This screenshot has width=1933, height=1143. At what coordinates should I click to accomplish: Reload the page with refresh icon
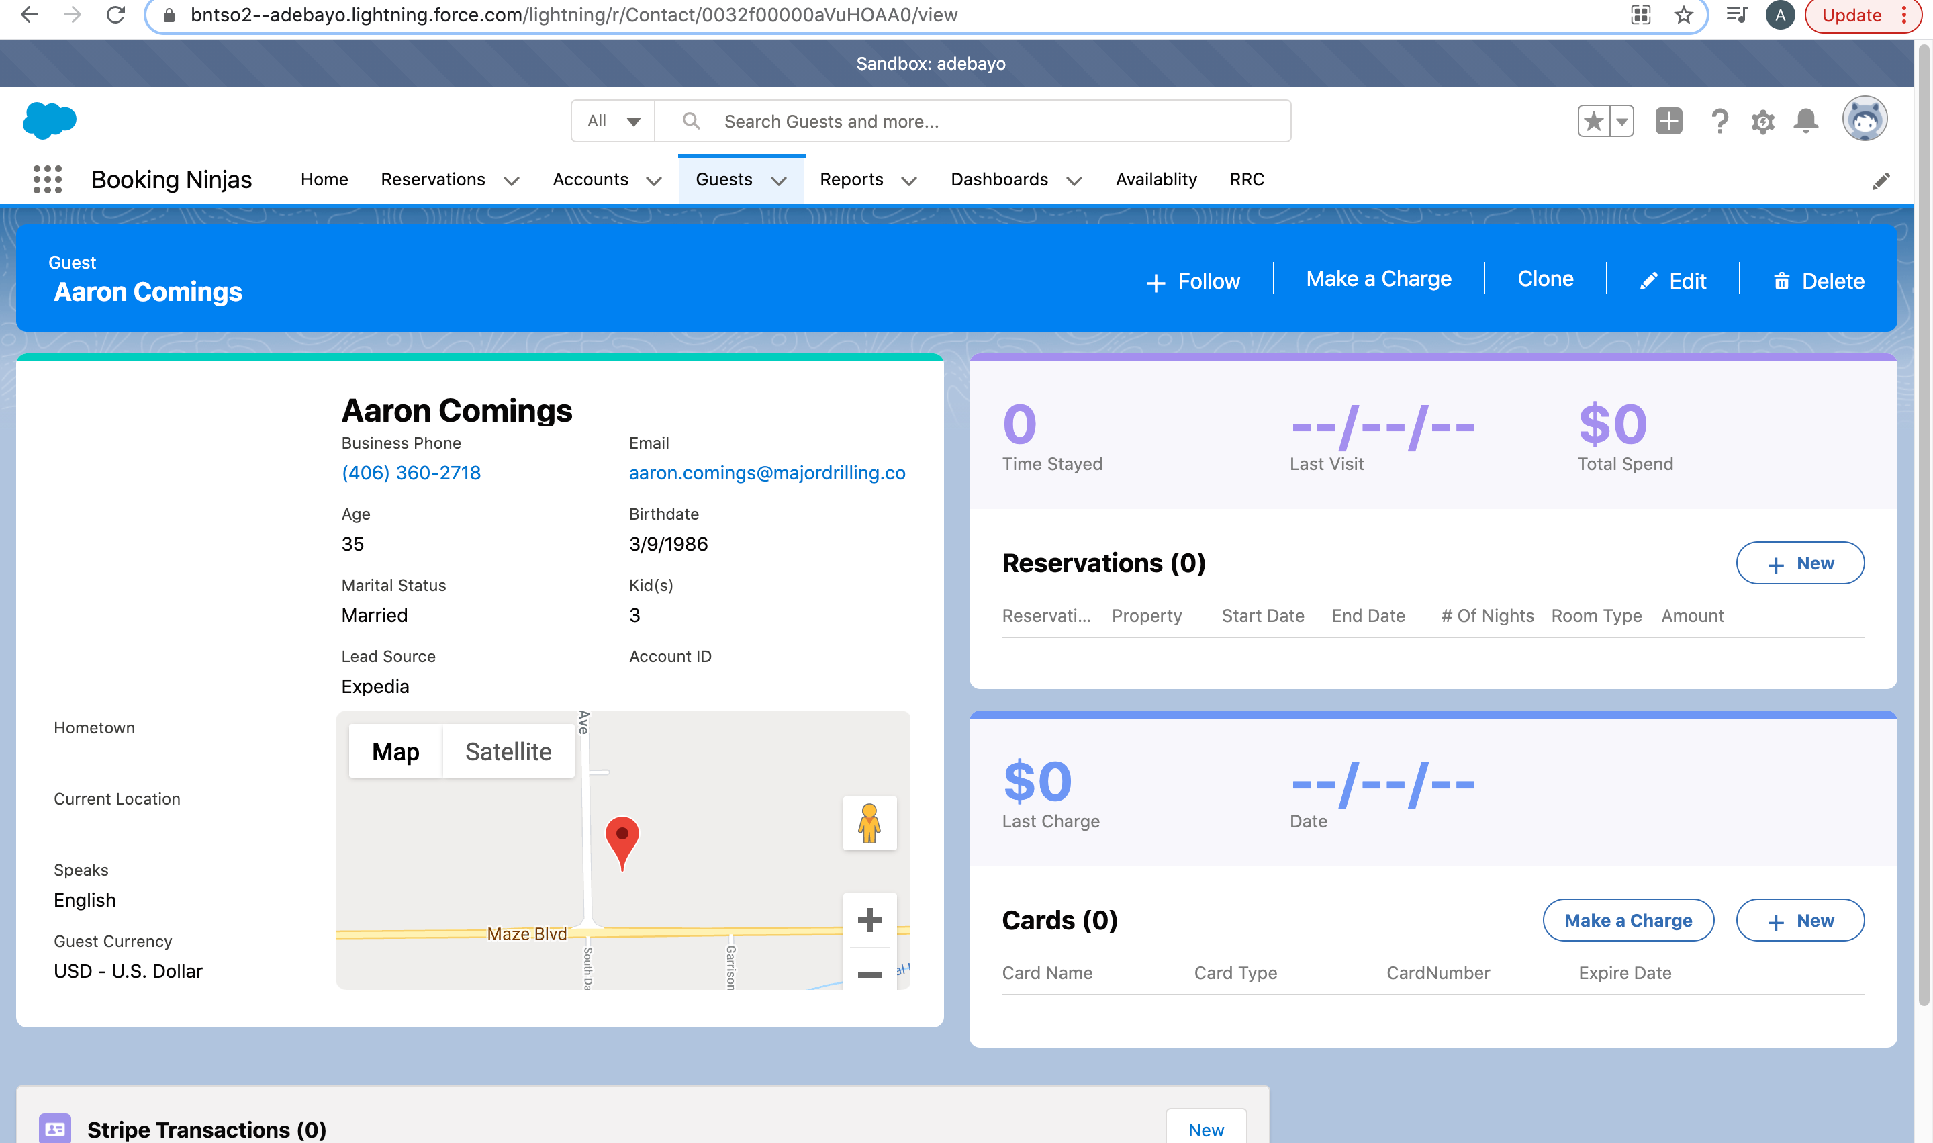(115, 15)
